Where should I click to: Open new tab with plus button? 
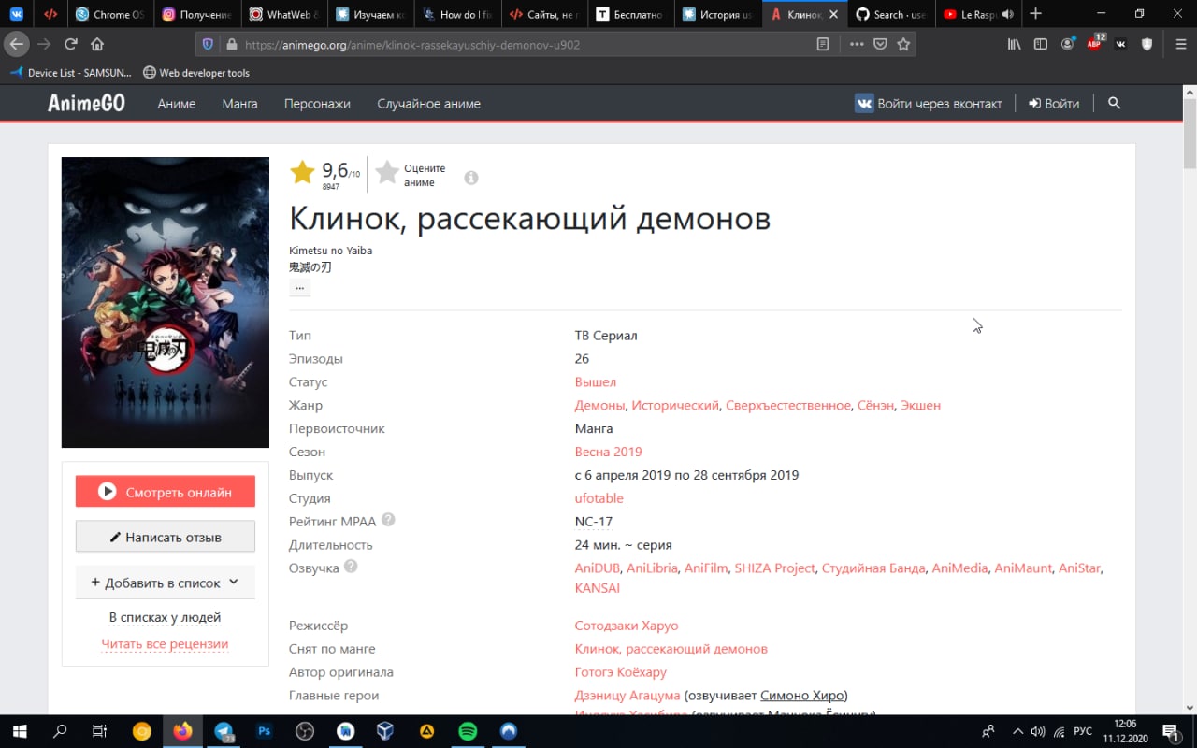pyautogui.click(x=1035, y=14)
